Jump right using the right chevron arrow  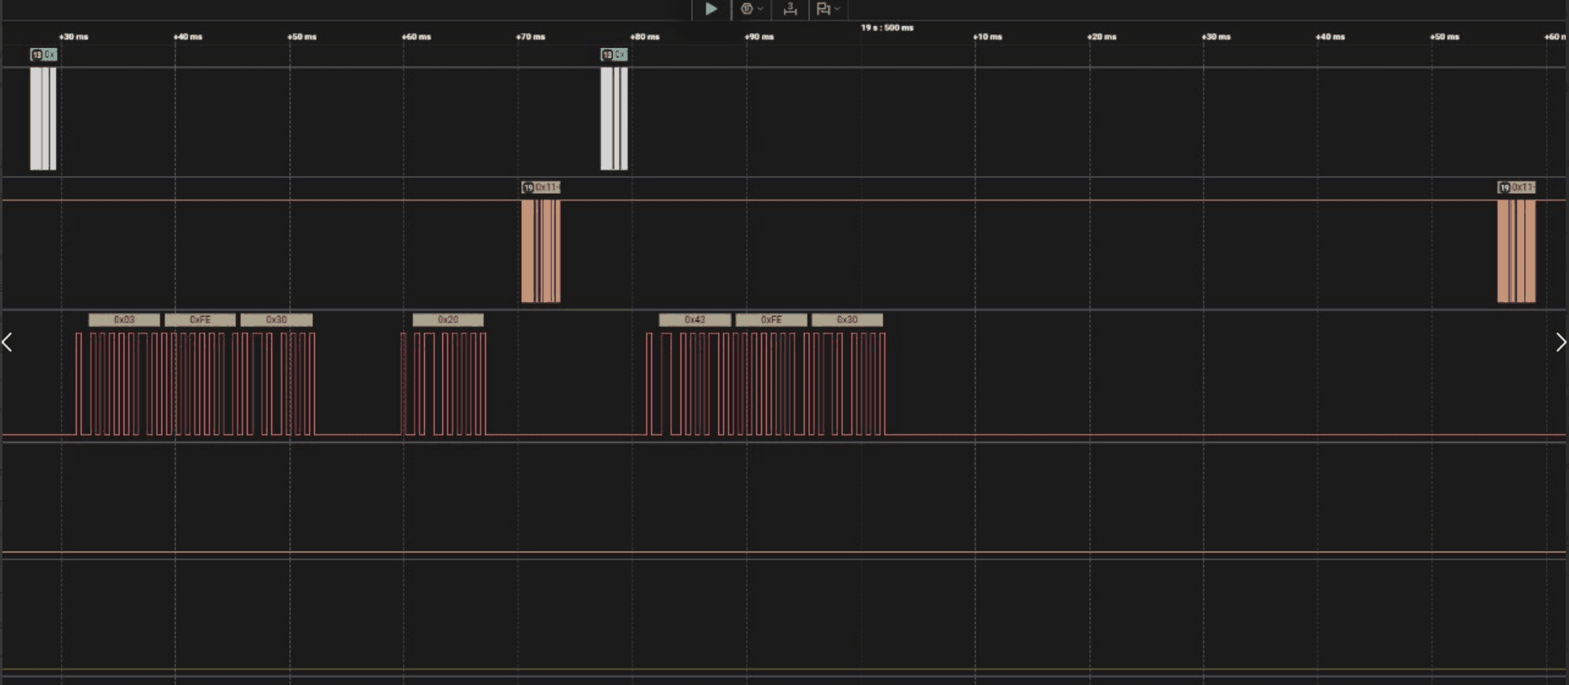pyautogui.click(x=1561, y=342)
